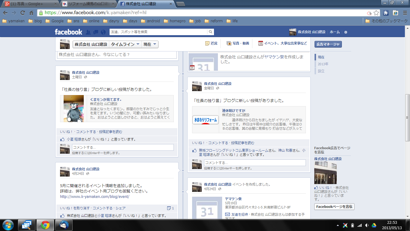Image resolution: width=410 pixels, height=231 pixels.
Task: Open the comment count icon on 4月24日 post
Action: [170, 208]
